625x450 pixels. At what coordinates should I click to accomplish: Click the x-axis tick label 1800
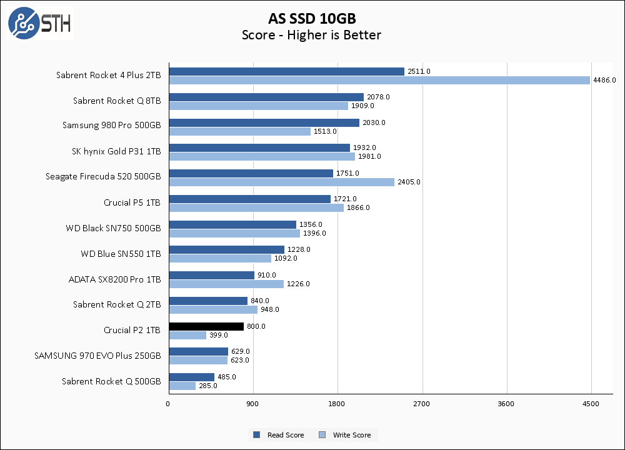[x=336, y=404]
